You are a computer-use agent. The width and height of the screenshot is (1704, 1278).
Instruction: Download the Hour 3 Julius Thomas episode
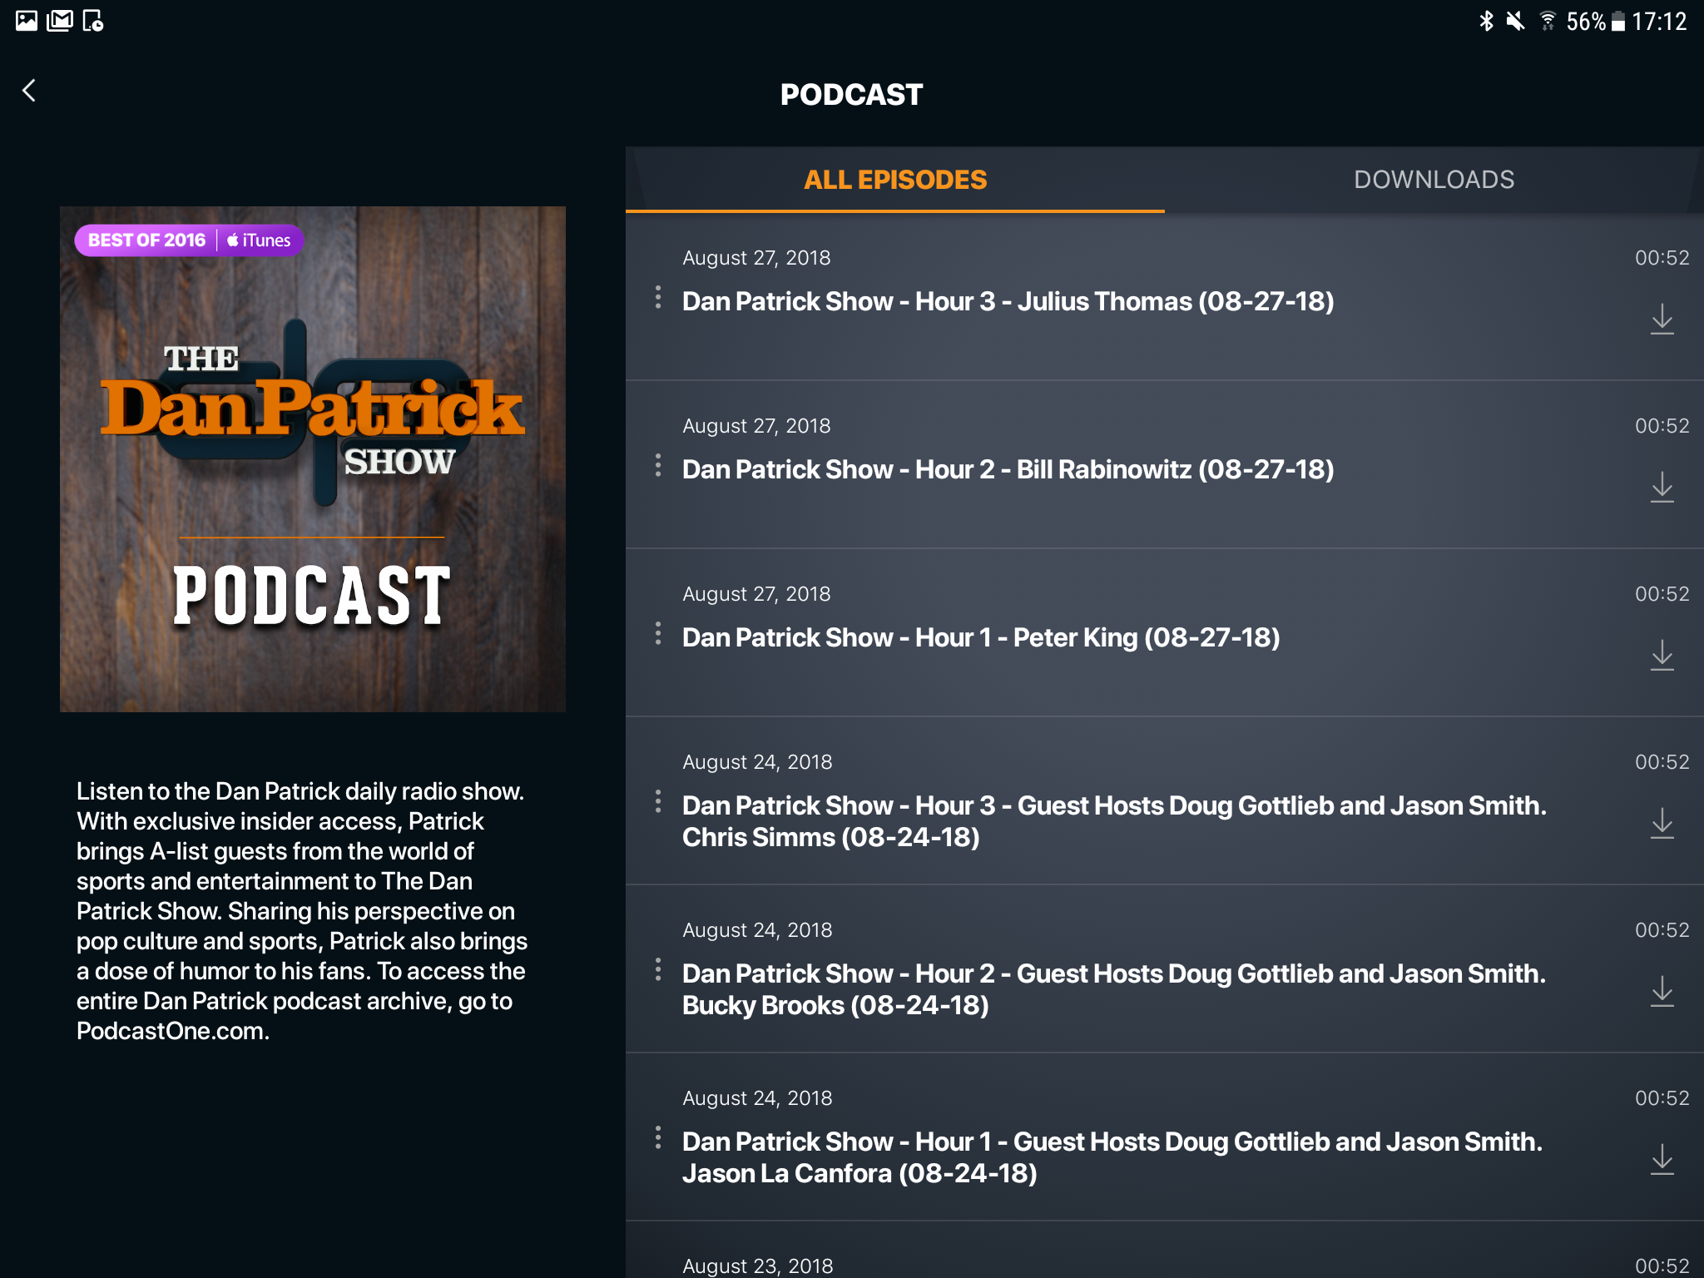1662,319
